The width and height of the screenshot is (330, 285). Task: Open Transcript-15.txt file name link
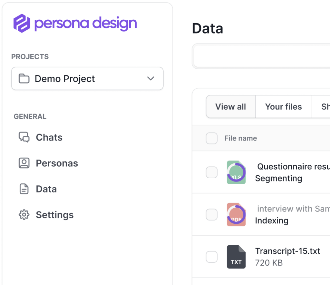coord(287,251)
